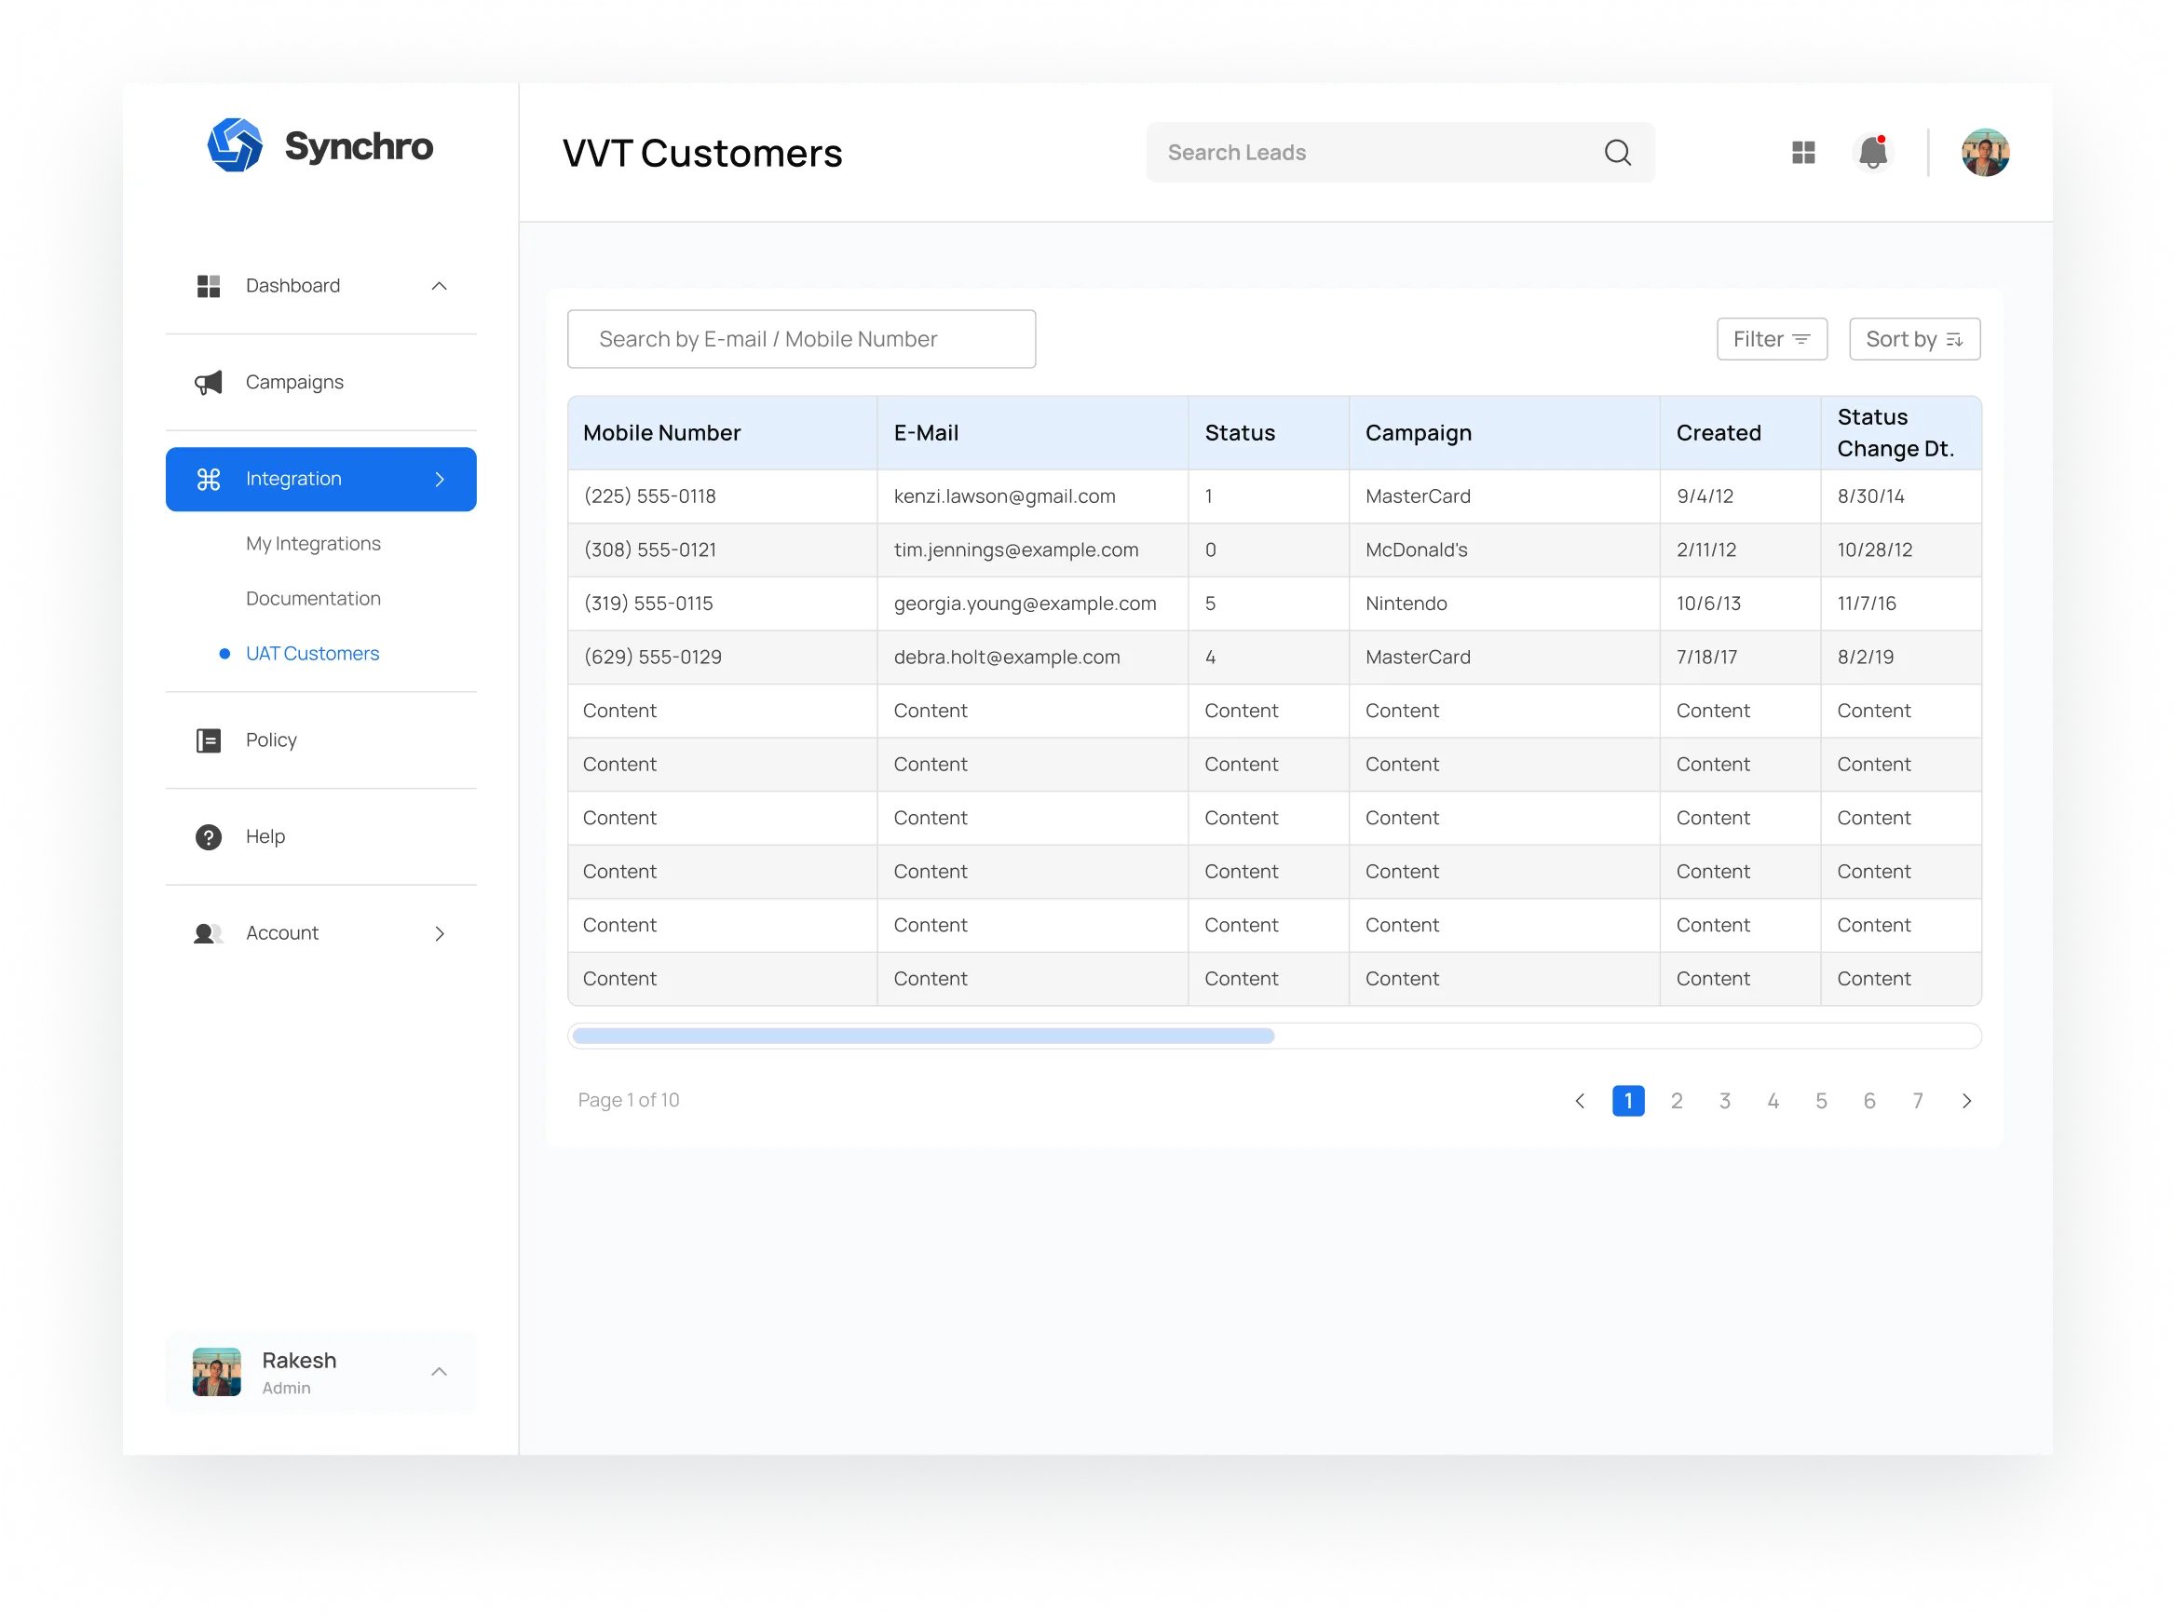Go to page 5

click(1820, 1101)
